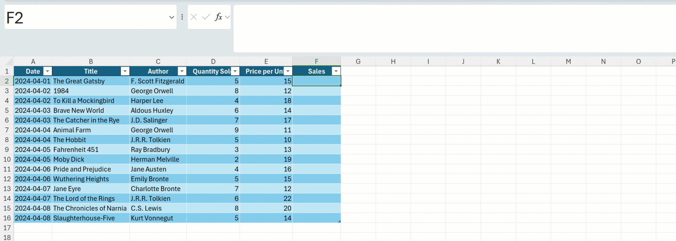Viewport: 676px width, 241px height.
Task: Click cell containing Charlotte Bronte
Action: [x=158, y=189]
